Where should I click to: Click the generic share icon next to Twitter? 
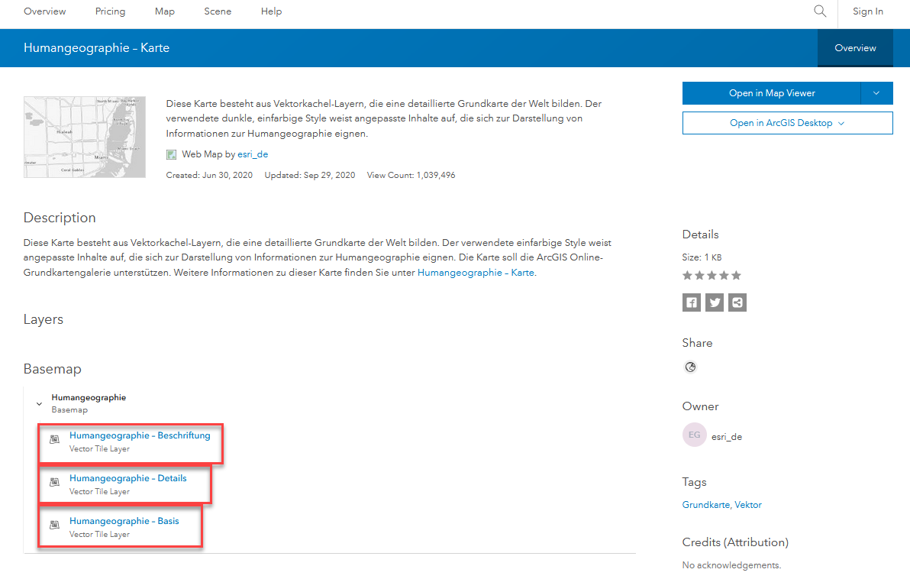tap(737, 302)
